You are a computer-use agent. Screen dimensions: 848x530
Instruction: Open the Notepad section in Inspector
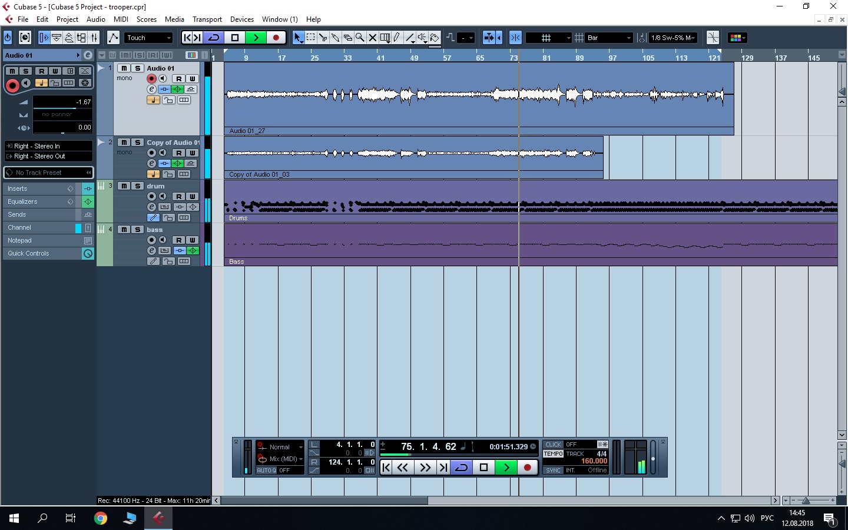click(x=41, y=240)
